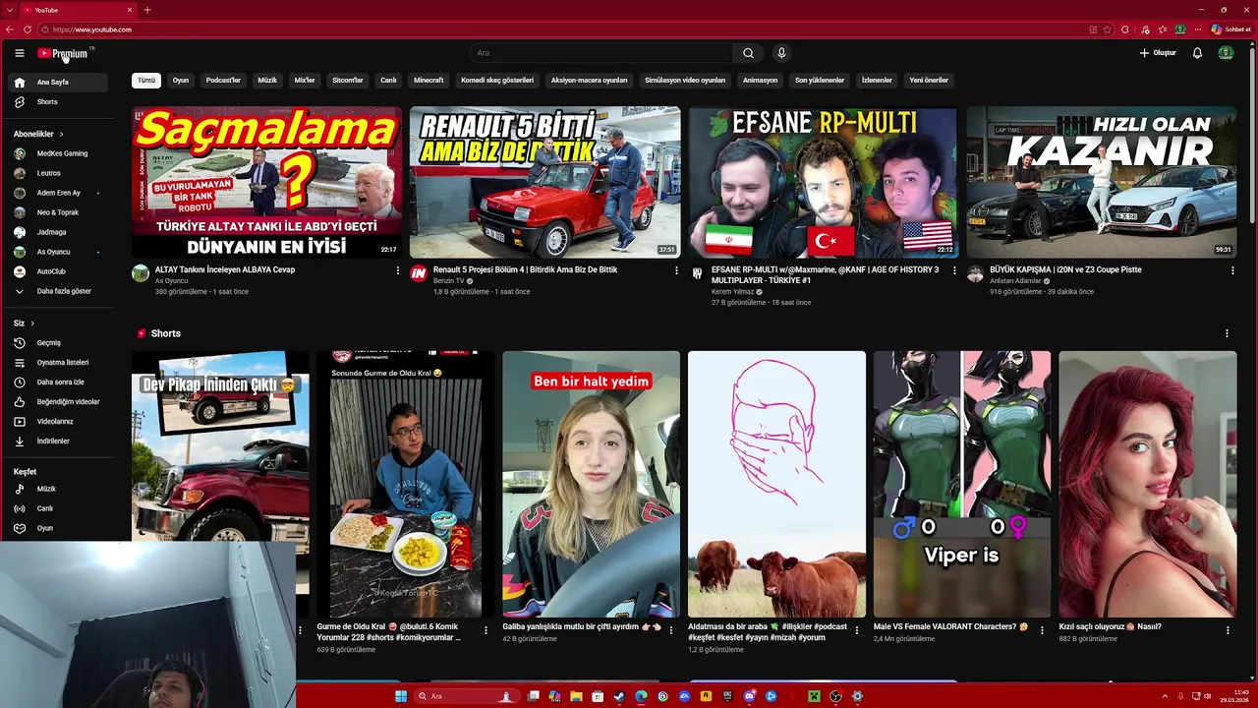1258x708 pixels.
Task: Open Daha sonra izle list
Action: coord(57,383)
